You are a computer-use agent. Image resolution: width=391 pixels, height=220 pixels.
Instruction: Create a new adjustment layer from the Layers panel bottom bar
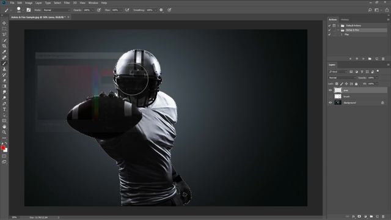(x=365, y=216)
